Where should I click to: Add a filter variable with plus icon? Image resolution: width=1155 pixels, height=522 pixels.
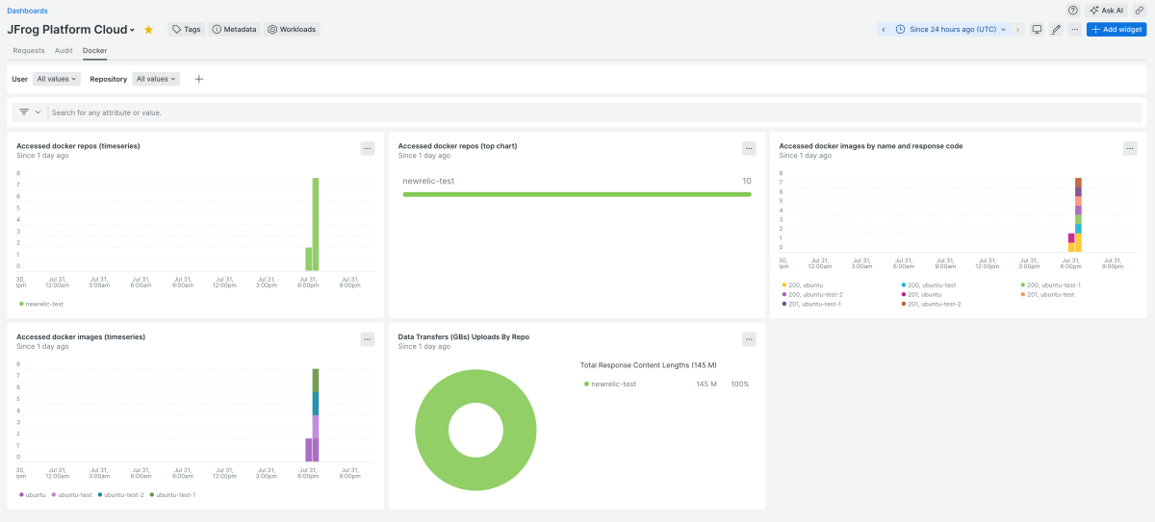pyautogui.click(x=199, y=79)
